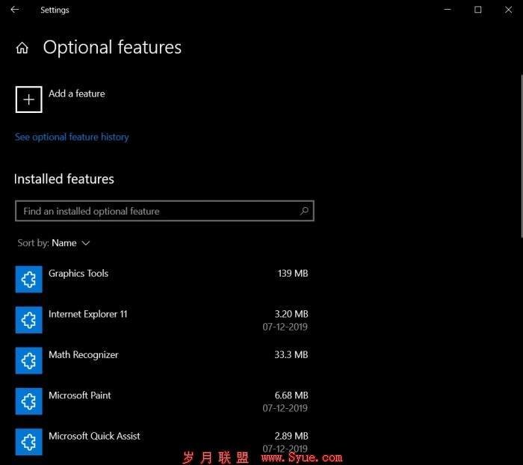Click the 2.89 MB size value
The image size is (523, 465).
pyautogui.click(x=291, y=437)
